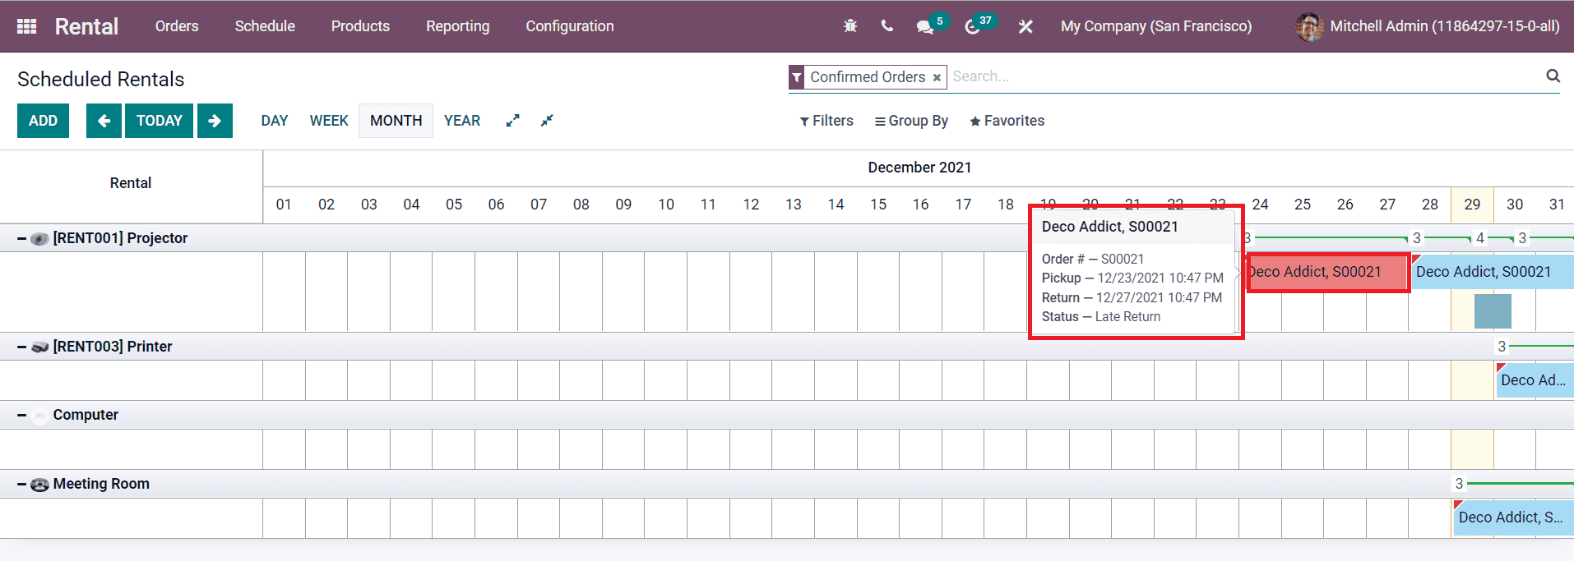The image size is (1574, 561).
Task: Collapse the [RENT003] Printer group
Action: (x=21, y=347)
